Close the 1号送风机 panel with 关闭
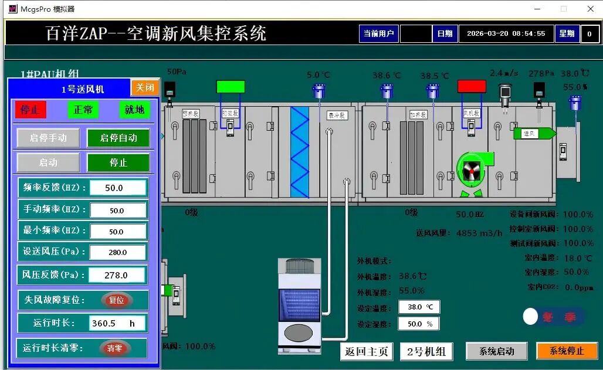The image size is (603, 370). 145,88
